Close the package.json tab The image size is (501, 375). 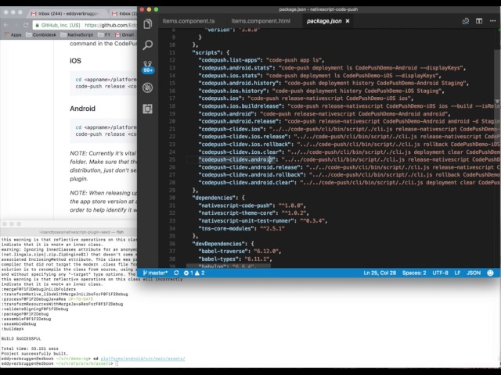tap(348, 21)
